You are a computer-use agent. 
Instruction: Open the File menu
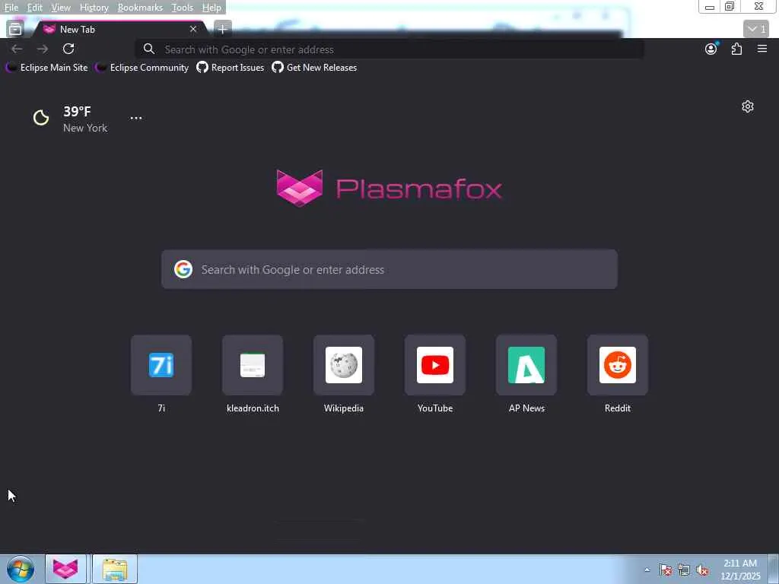[x=11, y=8]
